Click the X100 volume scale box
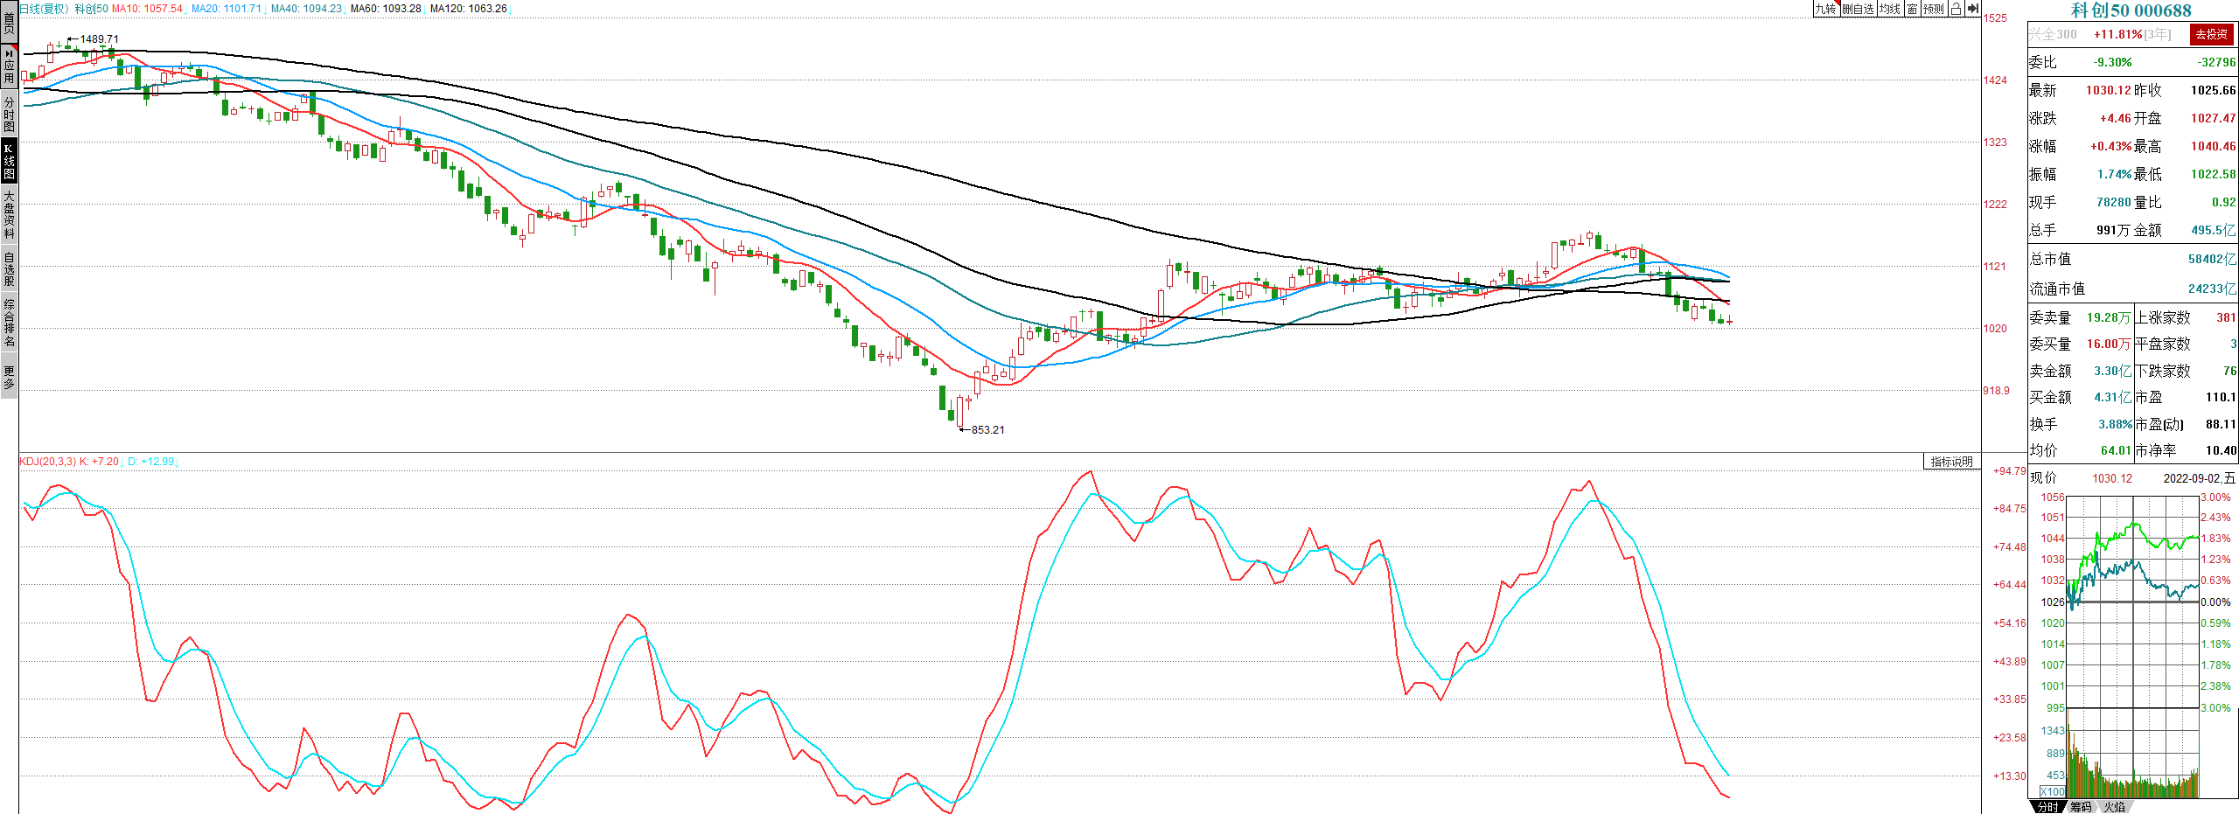Screen dimensions: 2239x814 [2052, 791]
